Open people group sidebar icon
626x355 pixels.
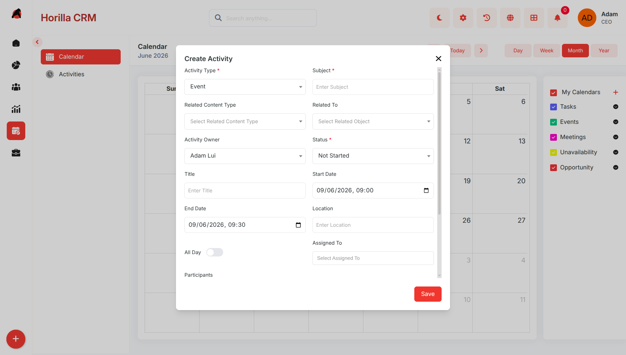click(16, 87)
